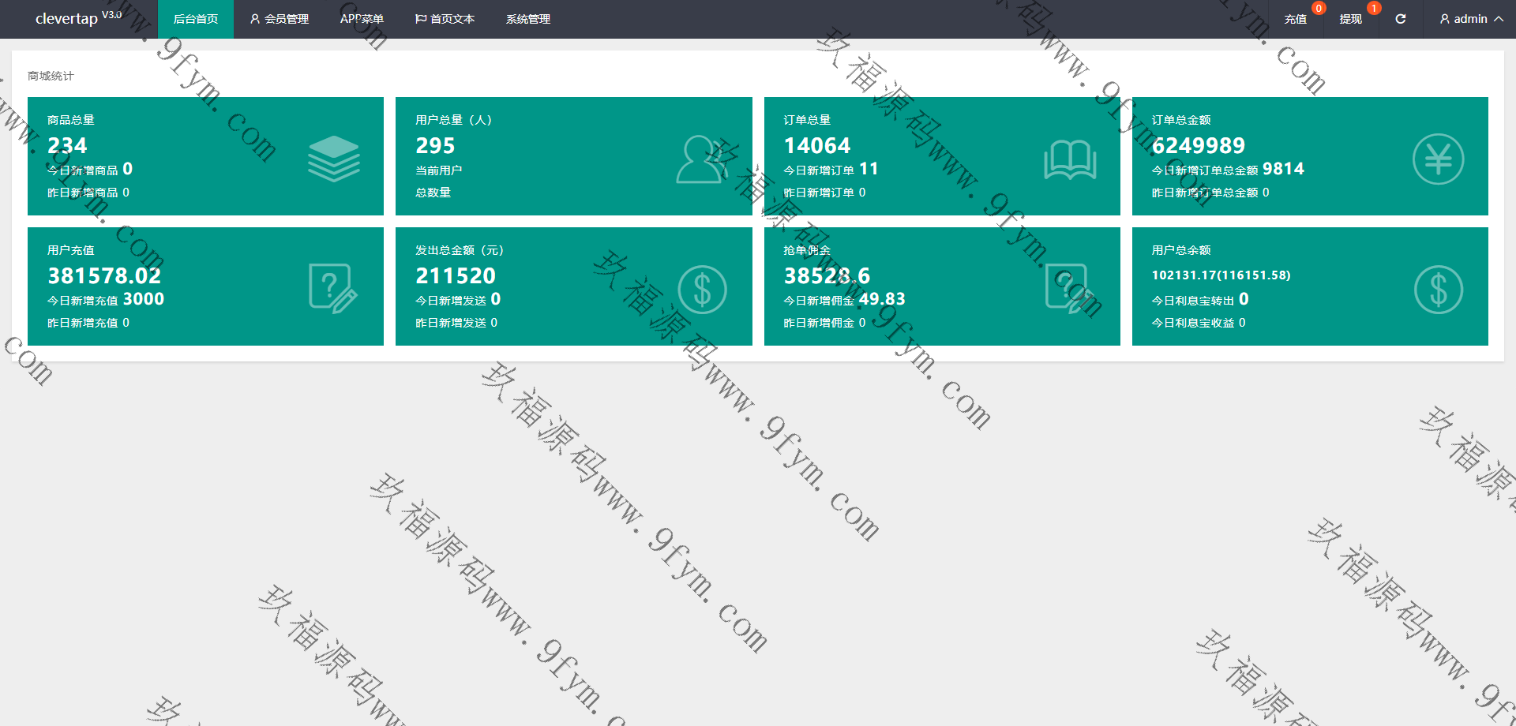Click the stacked layers icon in 商品总量 card

click(333, 159)
